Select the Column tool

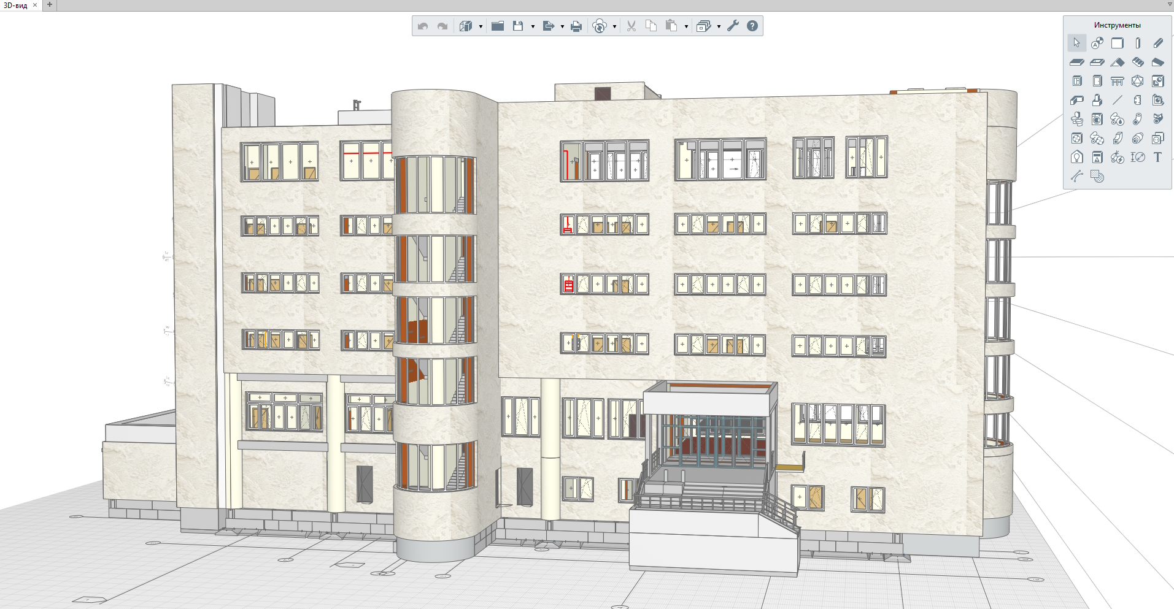1138,43
